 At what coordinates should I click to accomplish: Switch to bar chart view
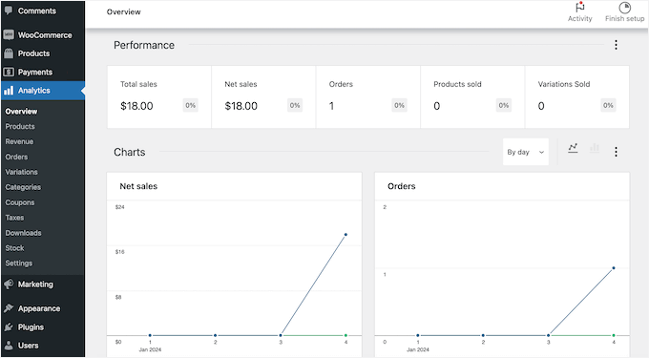pyautogui.click(x=595, y=148)
